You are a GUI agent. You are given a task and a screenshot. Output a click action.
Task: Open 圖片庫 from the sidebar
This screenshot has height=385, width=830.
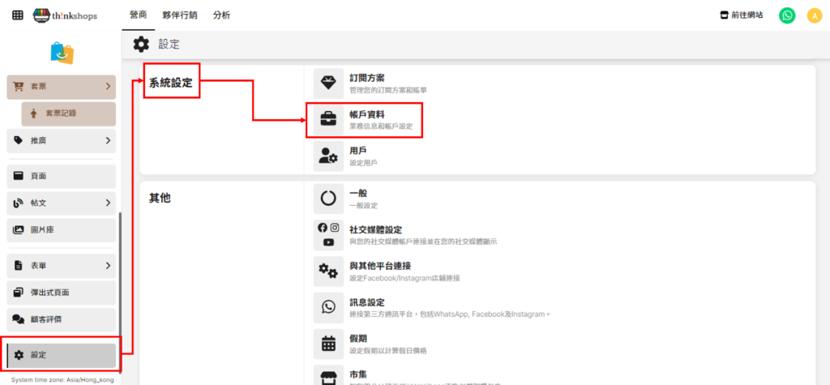coord(62,230)
